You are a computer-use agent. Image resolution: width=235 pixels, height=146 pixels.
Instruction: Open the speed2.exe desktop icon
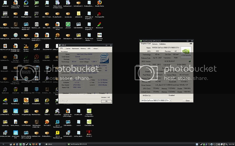click(x=5, y=15)
